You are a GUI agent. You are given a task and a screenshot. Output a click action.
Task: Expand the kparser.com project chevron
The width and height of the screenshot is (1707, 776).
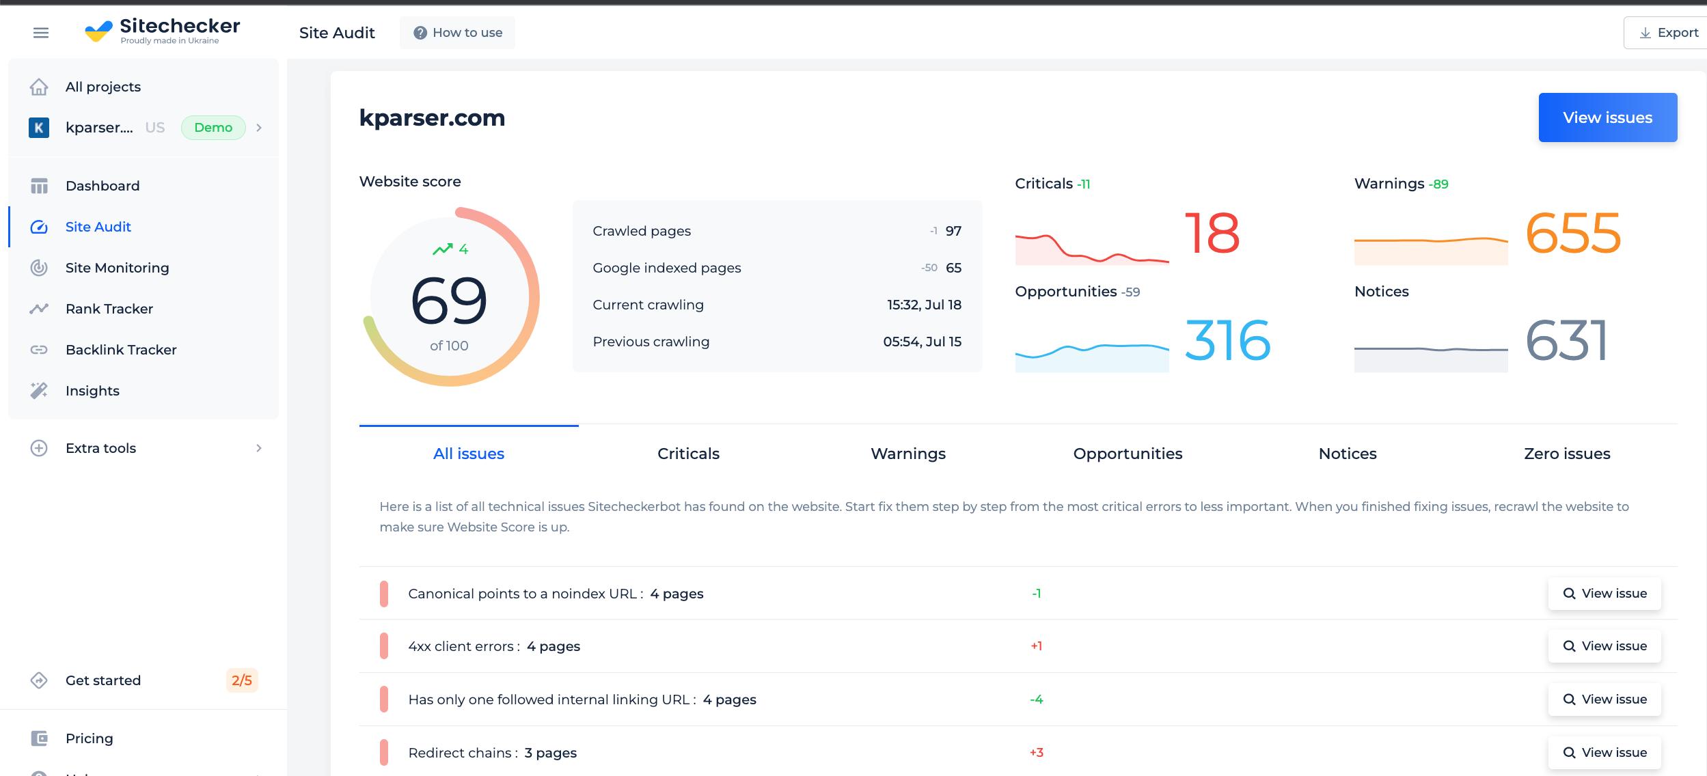click(259, 127)
